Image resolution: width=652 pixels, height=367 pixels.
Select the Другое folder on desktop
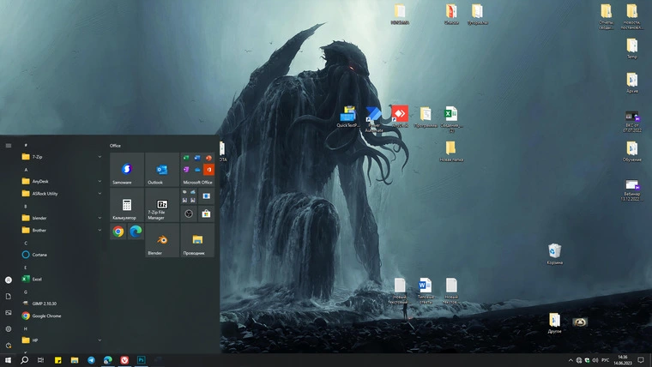coord(555,323)
